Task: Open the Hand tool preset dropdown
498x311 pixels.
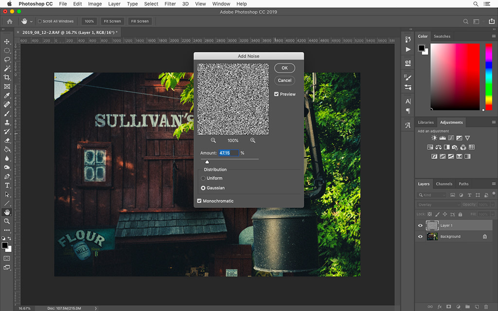Action: point(31,21)
